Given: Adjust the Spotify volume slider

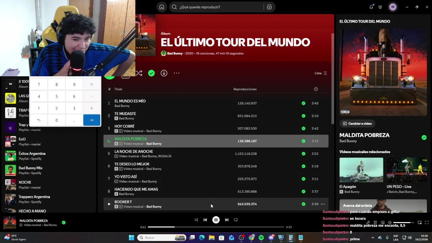Looking at the screenshot, I should [x=403, y=222].
